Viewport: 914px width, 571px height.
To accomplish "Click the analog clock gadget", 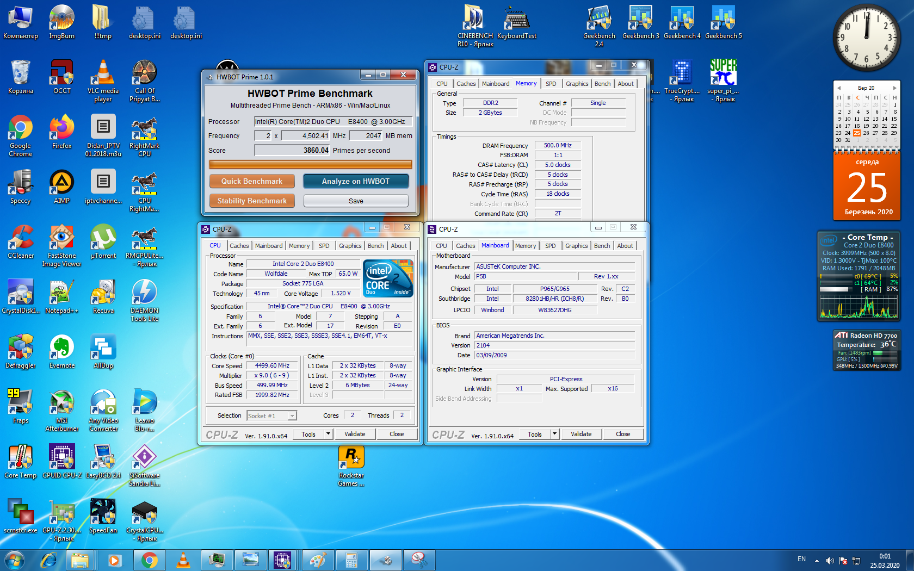I will 866,38.
